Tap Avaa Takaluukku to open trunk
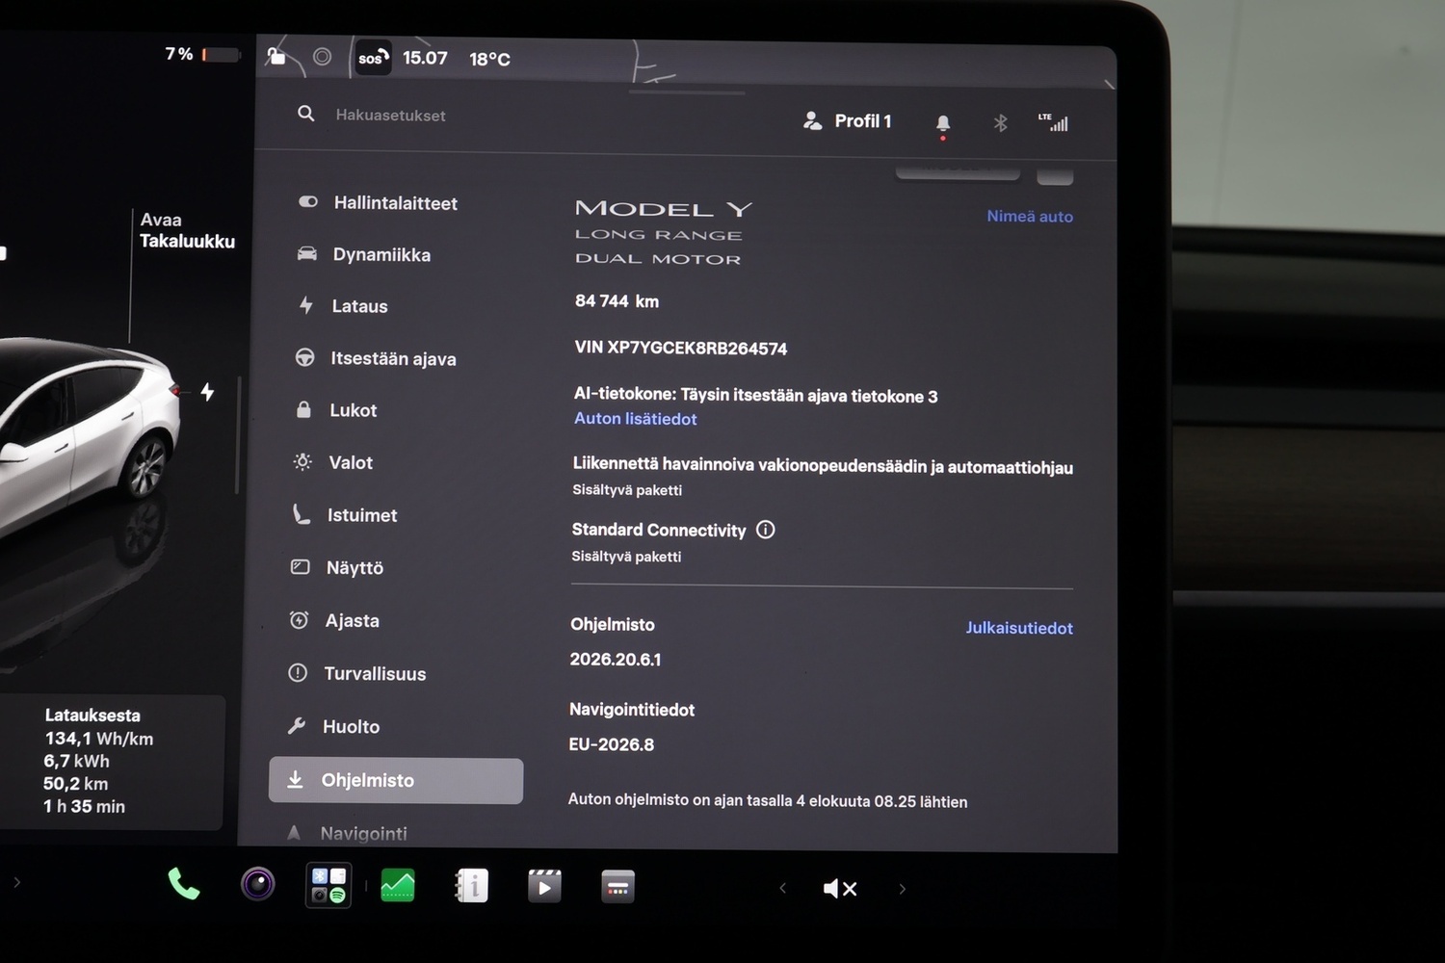Screen dimensions: 1445x963 [187, 231]
